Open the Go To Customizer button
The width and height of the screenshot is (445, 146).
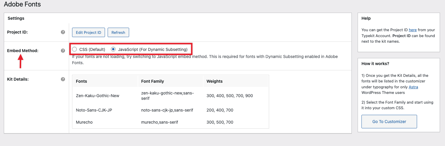click(x=389, y=122)
